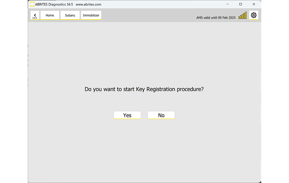Confirm key registration with Yes
The height and width of the screenshot is (183, 289).
click(127, 115)
